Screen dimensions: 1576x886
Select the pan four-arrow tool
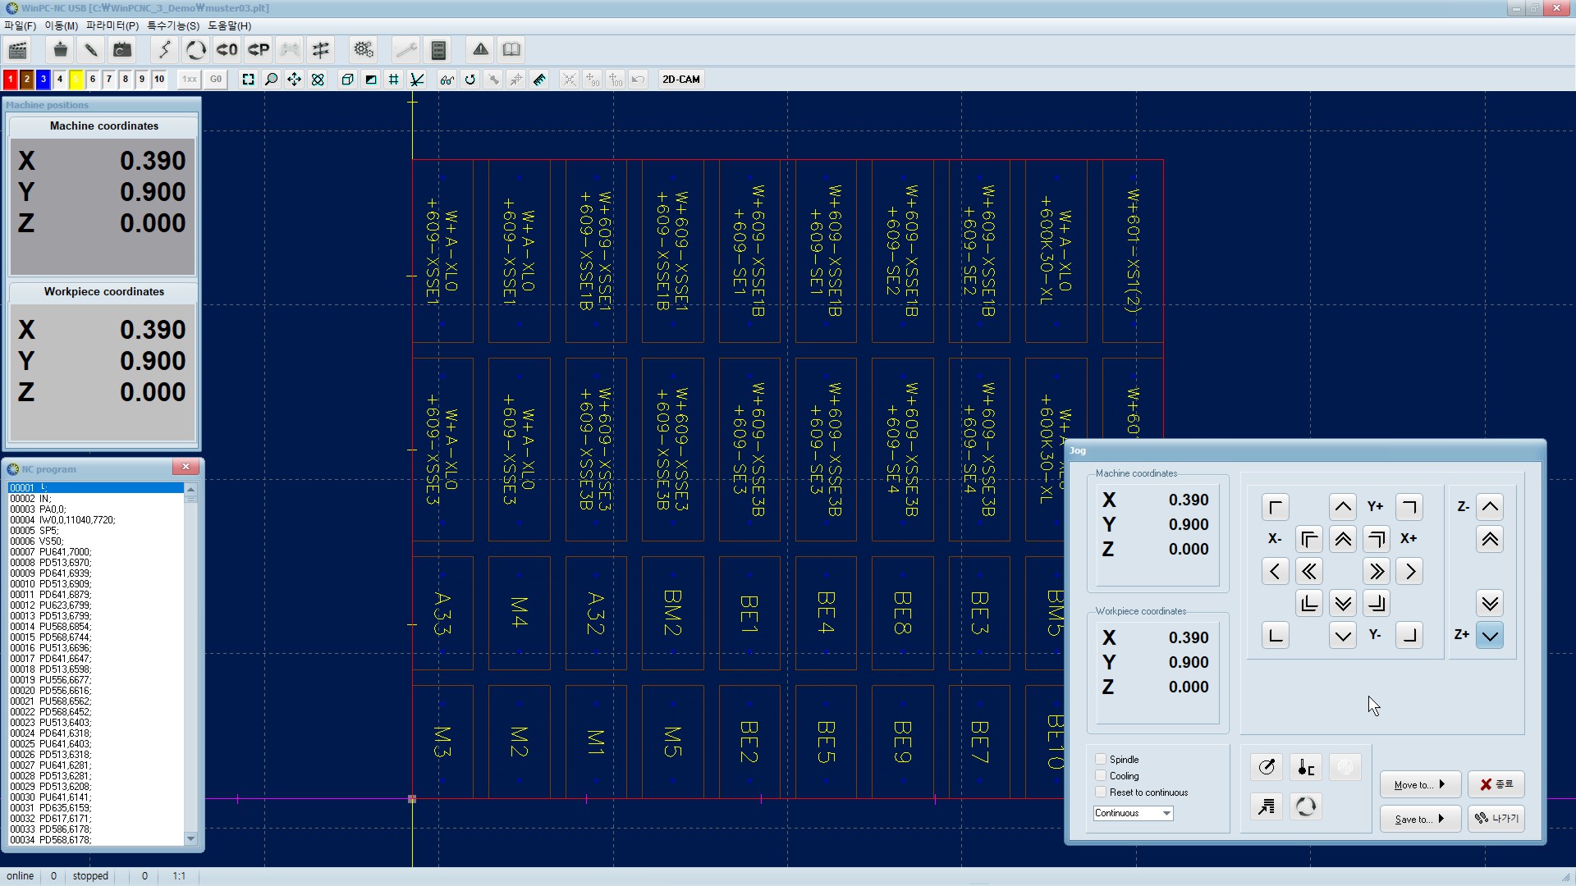[294, 80]
